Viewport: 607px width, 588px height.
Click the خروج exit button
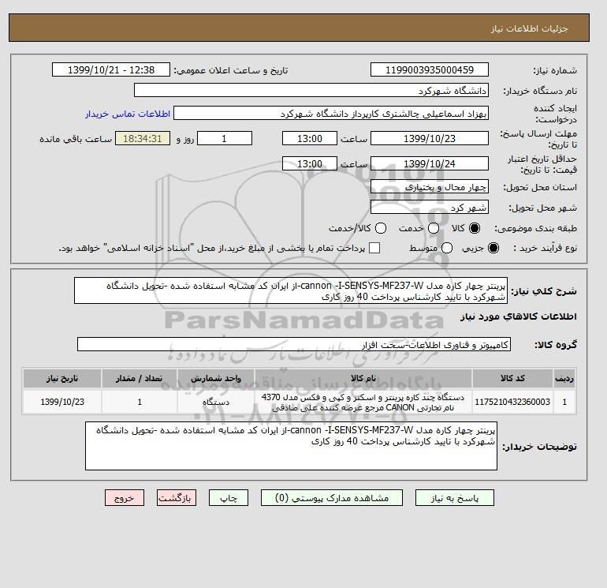125,498
